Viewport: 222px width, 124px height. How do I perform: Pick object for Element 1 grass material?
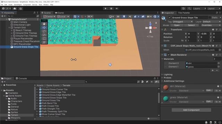click(219, 67)
